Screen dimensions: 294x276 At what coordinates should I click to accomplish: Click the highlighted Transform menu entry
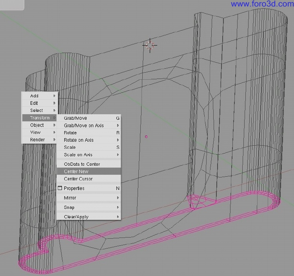coord(39,118)
